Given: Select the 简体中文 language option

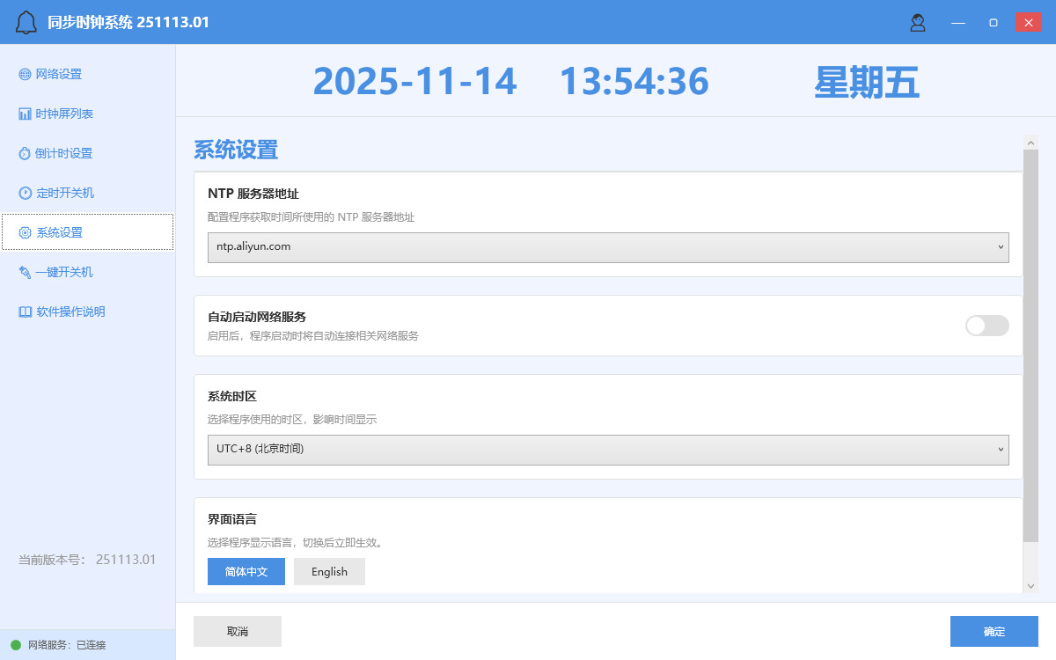Looking at the screenshot, I should pos(246,571).
